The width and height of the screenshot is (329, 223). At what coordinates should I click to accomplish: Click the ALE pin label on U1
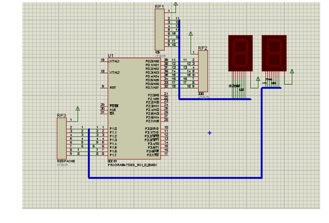click(x=112, y=110)
